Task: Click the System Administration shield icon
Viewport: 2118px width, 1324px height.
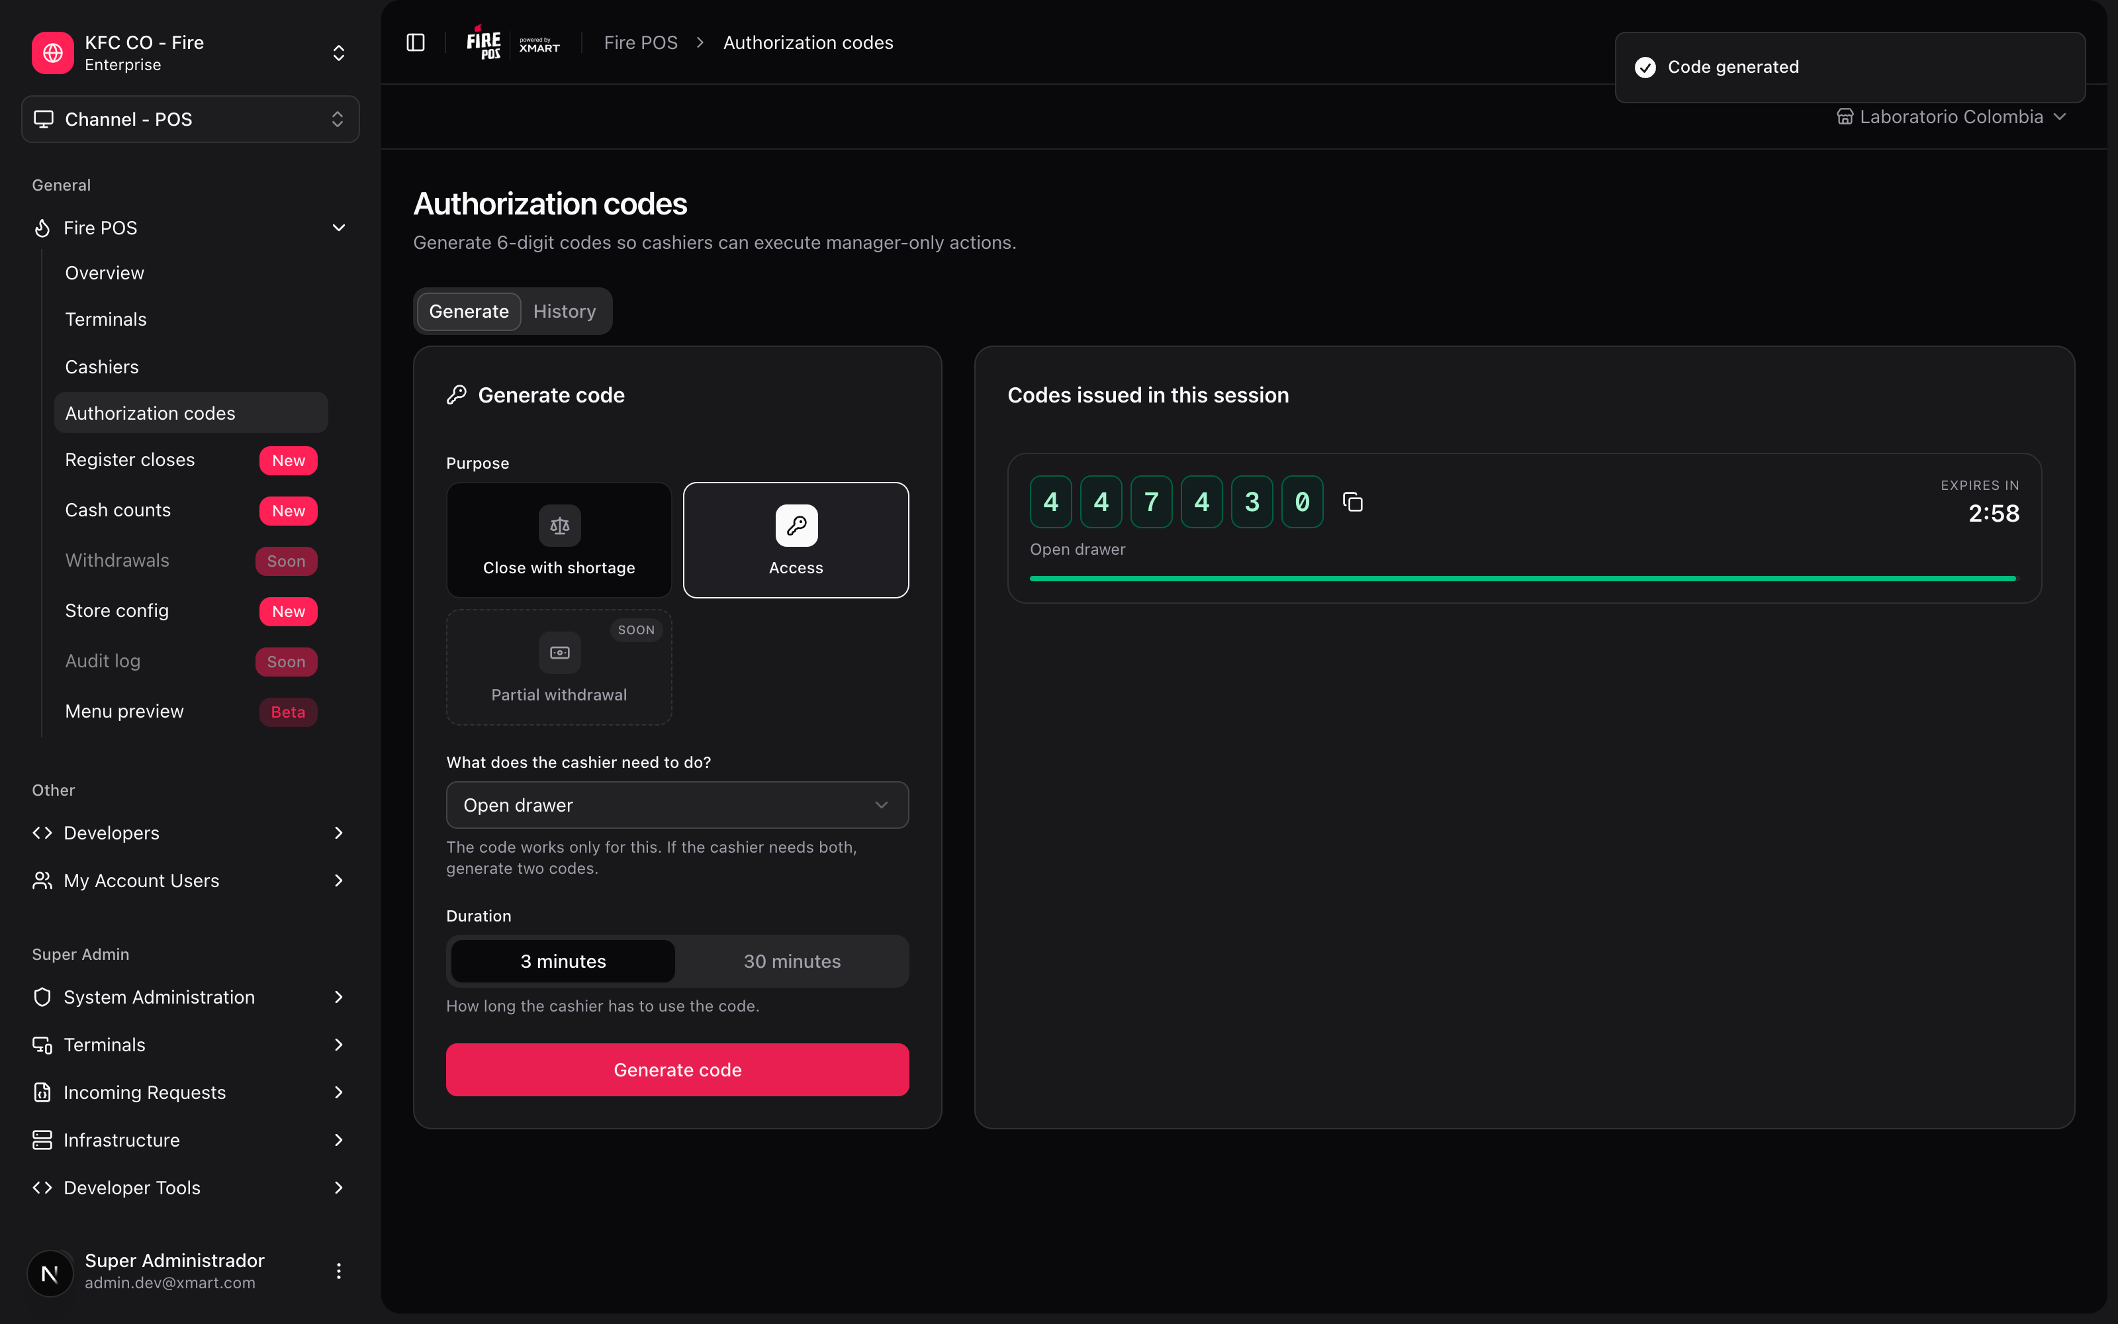Action: (42, 996)
